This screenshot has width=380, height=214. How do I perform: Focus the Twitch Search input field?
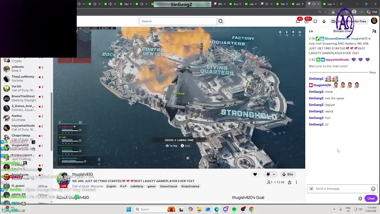[x=178, y=21]
